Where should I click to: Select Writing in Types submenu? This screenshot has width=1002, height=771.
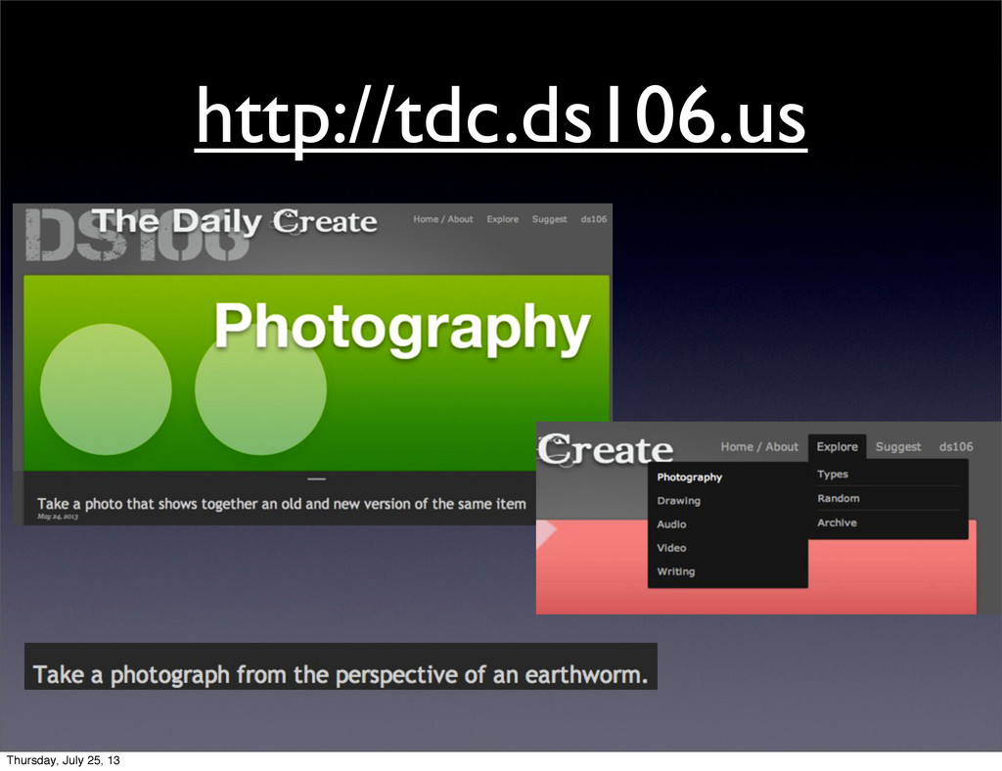[676, 571]
